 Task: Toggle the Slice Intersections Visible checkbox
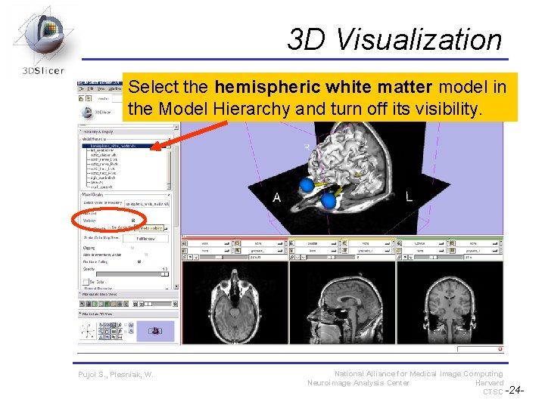pos(146,255)
